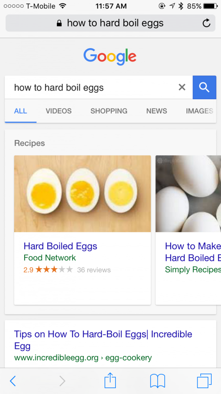Tap the blue magnifying glass search icon
The width and height of the screenshot is (221, 394).
tap(204, 87)
